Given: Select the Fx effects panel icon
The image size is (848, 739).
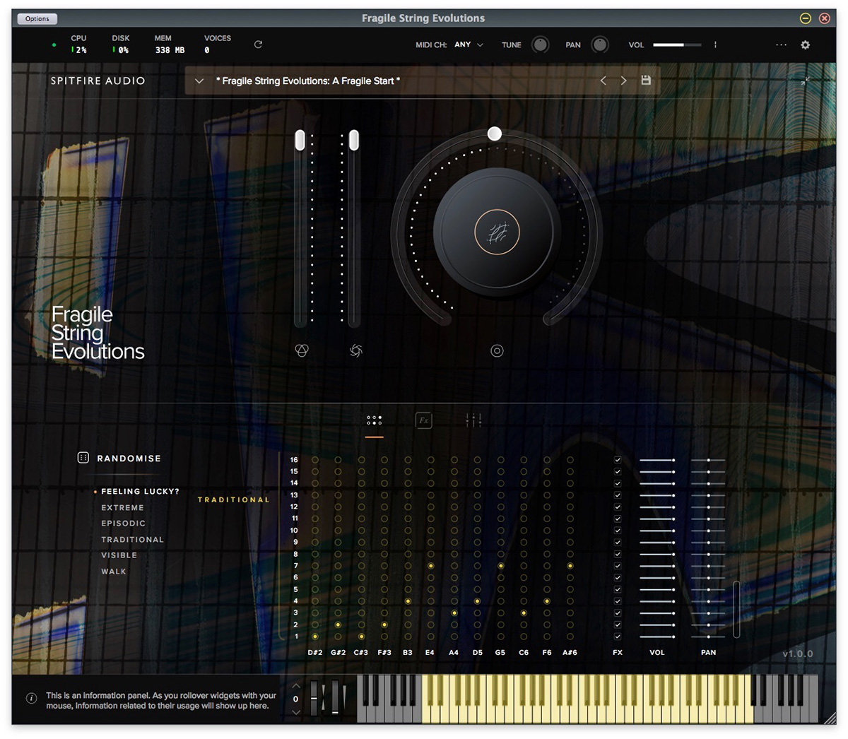Looking at the screenshot, I should tap(424, 419).
